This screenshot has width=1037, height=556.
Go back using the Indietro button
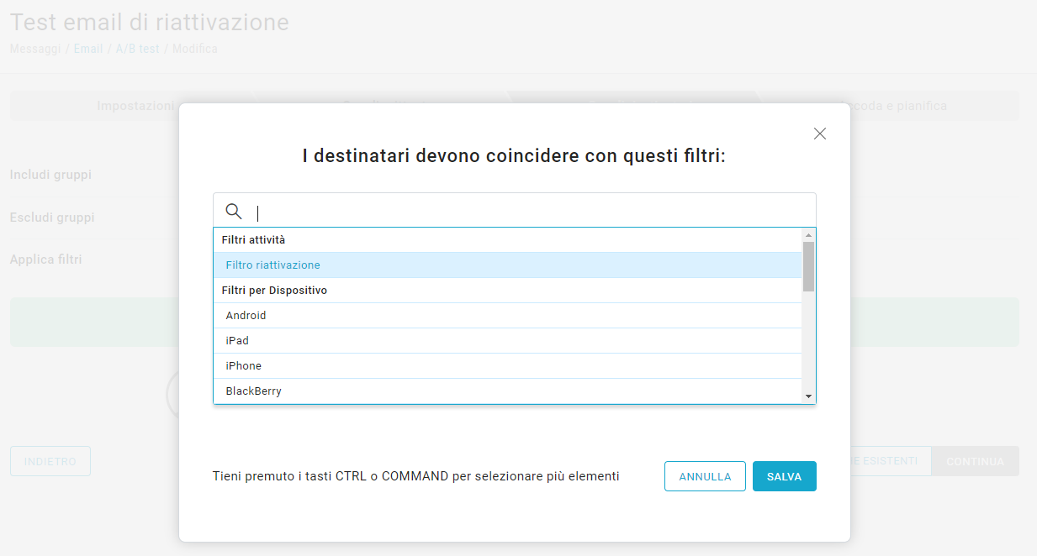[50, 461]
